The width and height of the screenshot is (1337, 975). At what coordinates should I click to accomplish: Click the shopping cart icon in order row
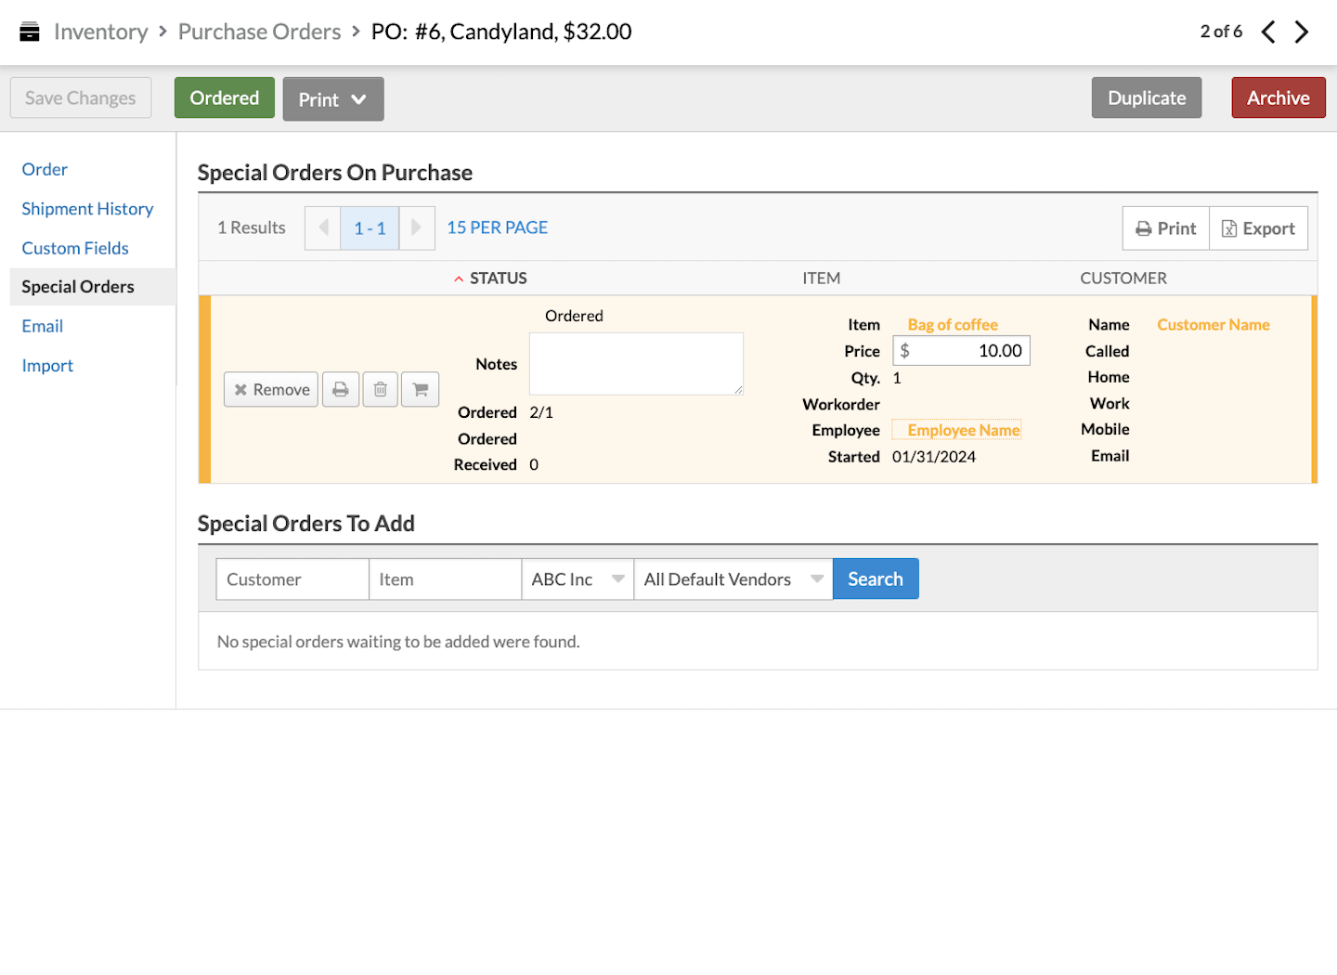pyautogui.click(x=421, y=390)
